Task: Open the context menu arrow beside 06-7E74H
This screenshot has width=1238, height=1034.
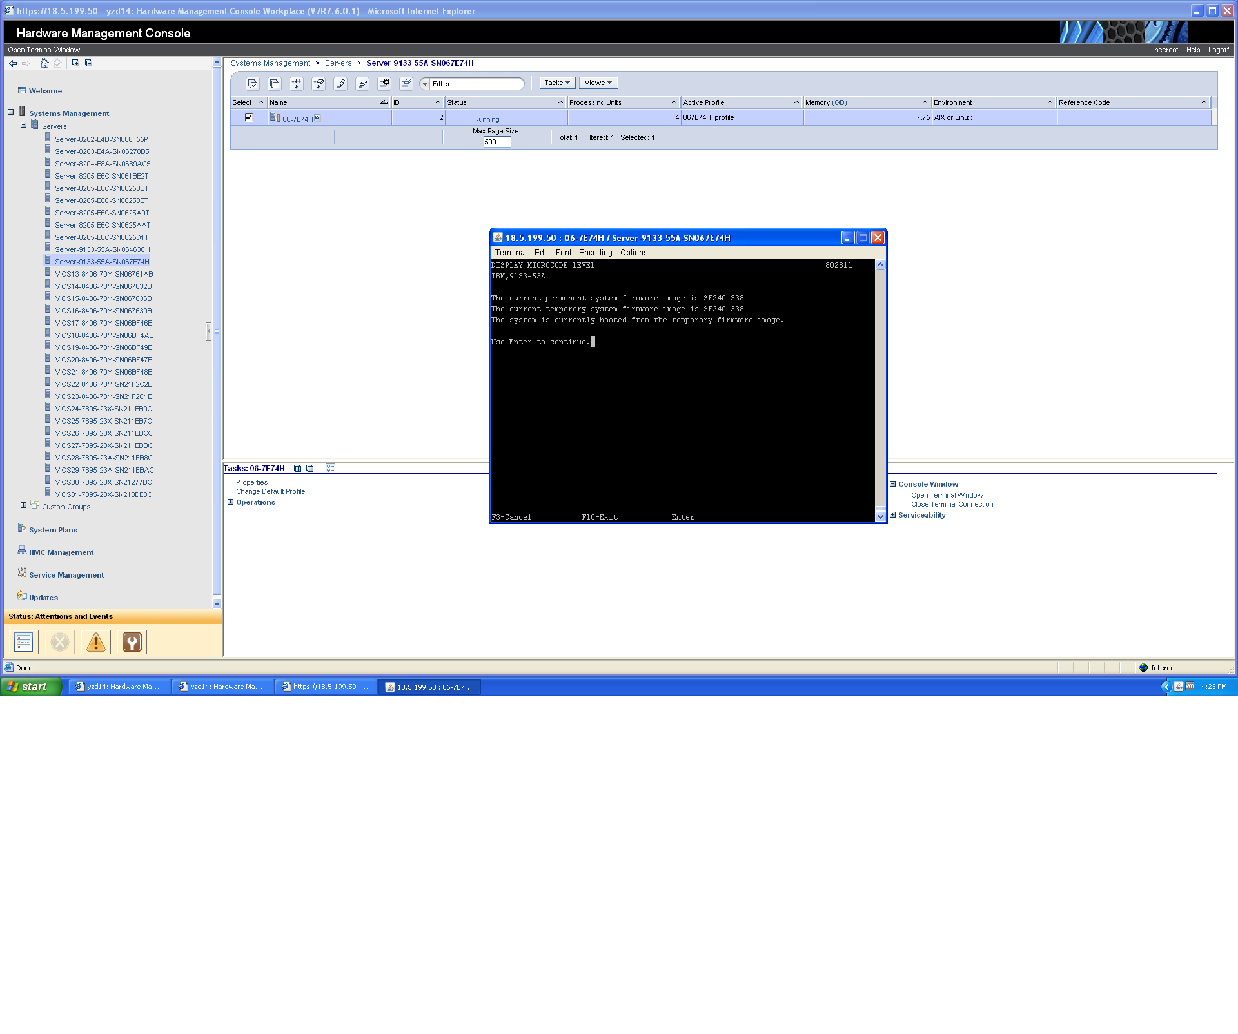Action: tap(317, 118)
